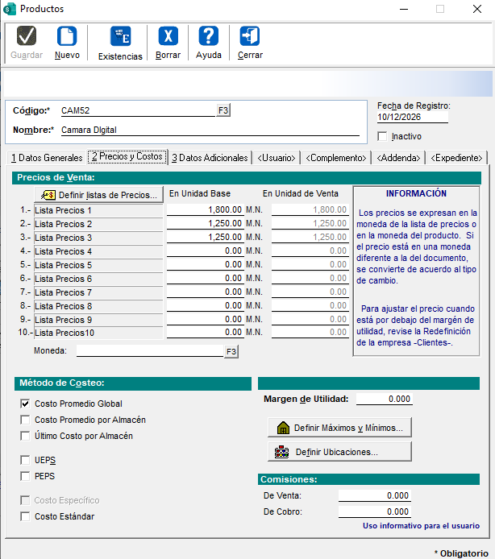
Task: Create a new product with Nuevo
Action: (67, 43)
